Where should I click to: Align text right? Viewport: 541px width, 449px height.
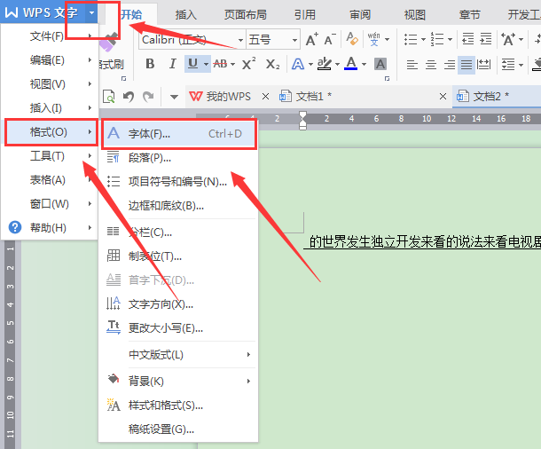point(450,65)
